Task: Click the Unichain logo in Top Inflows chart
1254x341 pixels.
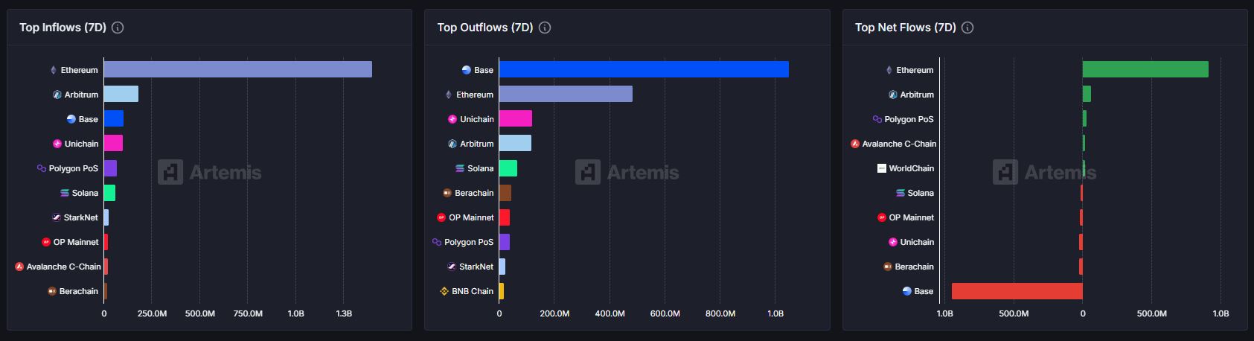Action: tap(57, 144)
